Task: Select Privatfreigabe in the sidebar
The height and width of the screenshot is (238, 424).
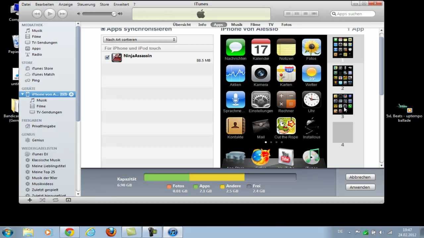Action: (x=43, y=126)
